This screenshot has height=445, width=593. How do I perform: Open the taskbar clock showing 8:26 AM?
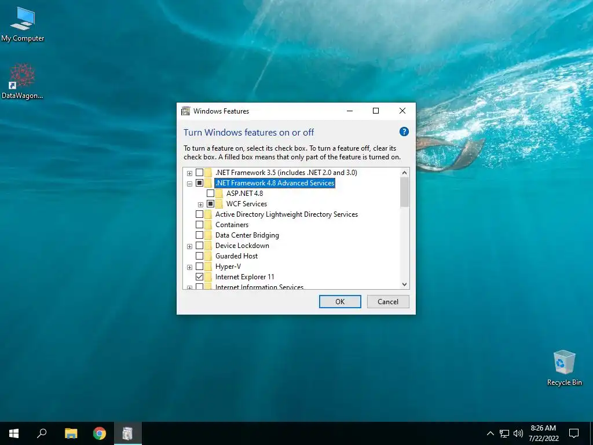543,433
